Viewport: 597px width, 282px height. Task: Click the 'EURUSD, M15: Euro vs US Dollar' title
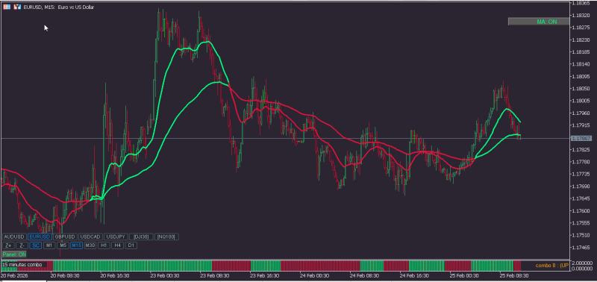(x=59, y=7)
